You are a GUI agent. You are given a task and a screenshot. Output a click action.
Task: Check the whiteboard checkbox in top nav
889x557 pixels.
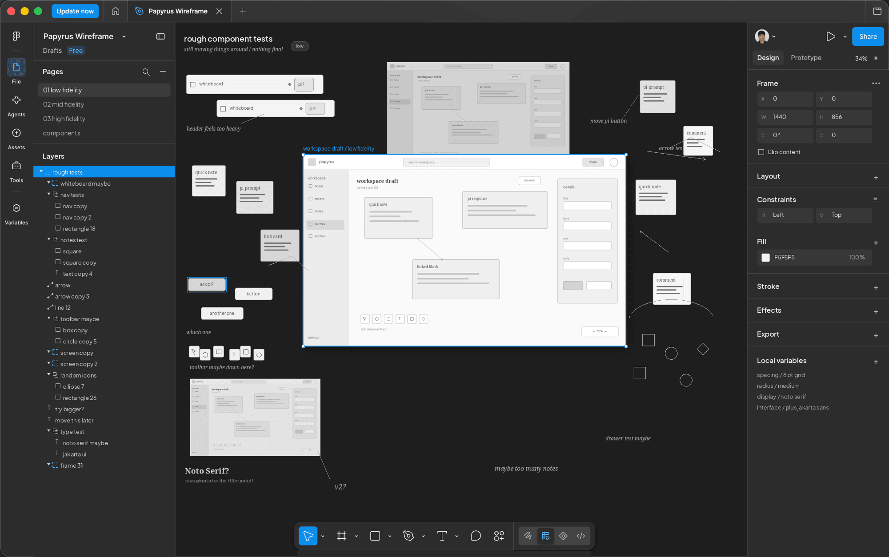point(193,84)
